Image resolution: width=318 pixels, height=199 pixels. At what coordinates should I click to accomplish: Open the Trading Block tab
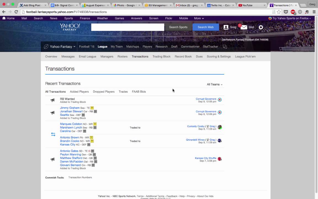tap(161, 56)
